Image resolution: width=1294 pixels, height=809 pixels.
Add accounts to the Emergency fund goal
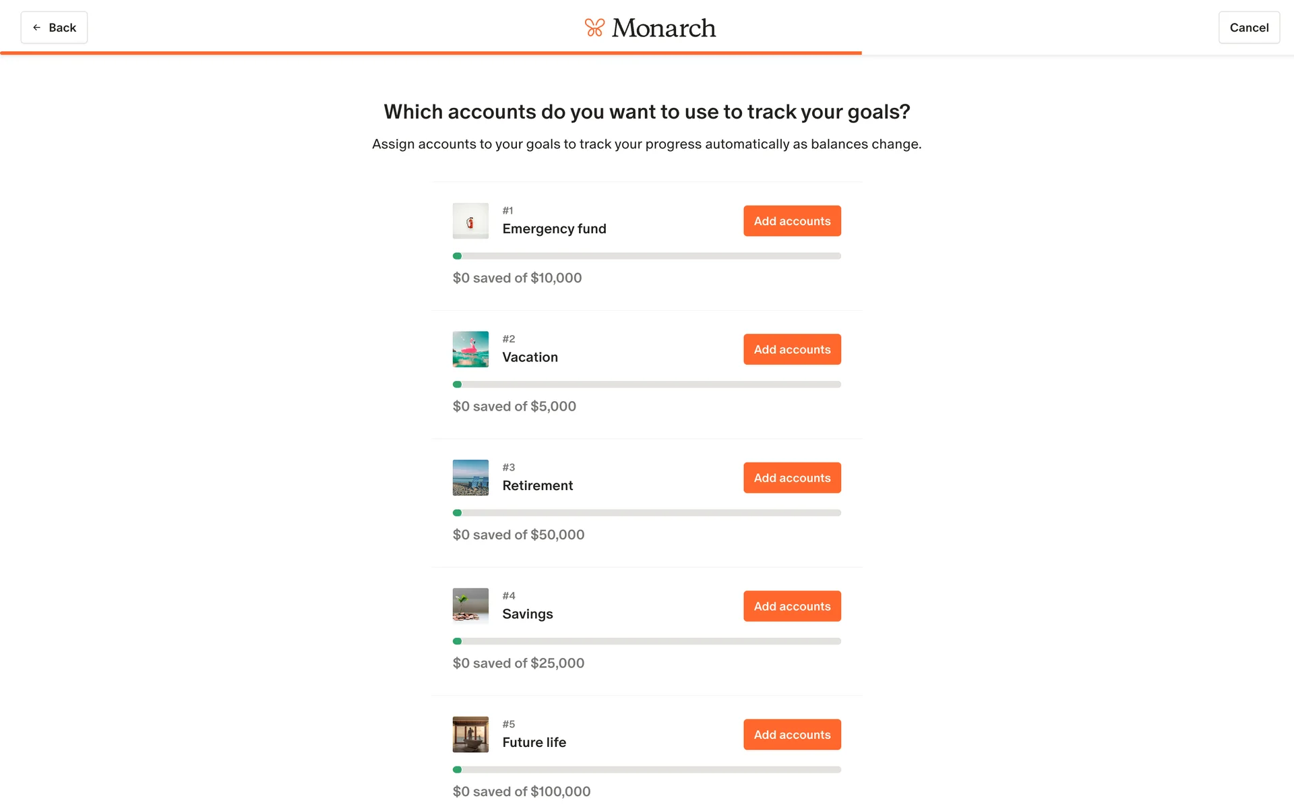point(792,221)
